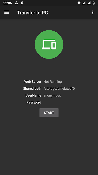Viewport: 98px width, 175px height.
Task: Tap the Not Running server status
Action: point(53,82)
